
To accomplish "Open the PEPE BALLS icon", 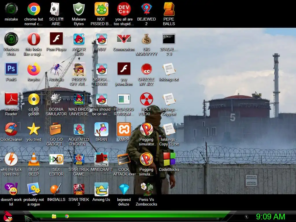I will tap(169, 9).
